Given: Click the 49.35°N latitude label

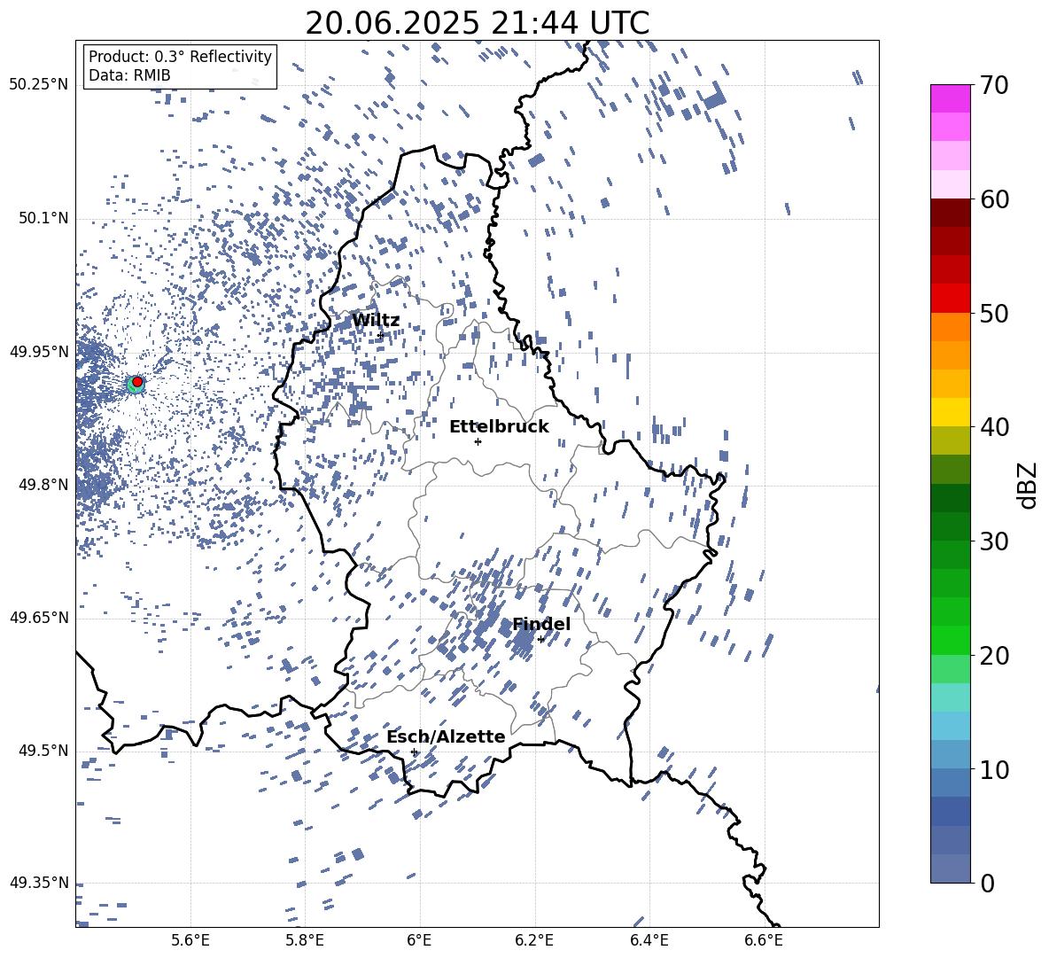Looking at the screenshot, I should 39,883.
